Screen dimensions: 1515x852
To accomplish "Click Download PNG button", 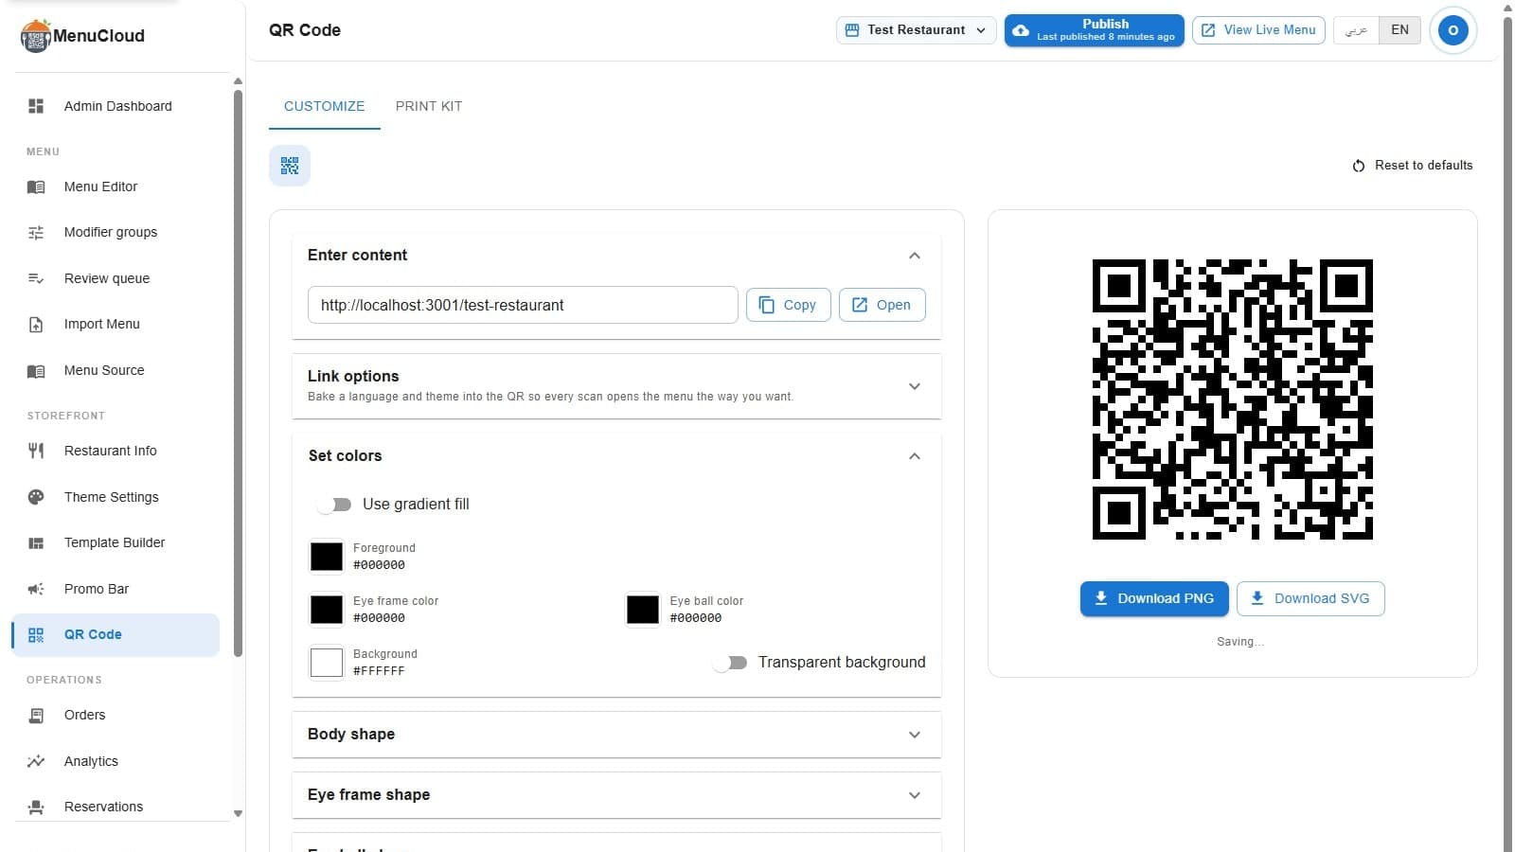I will [1154, 598].
